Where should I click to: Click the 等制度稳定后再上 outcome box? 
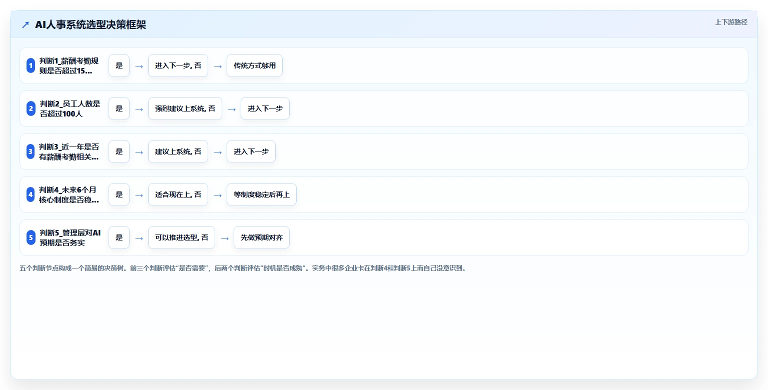tap(262, 194)
